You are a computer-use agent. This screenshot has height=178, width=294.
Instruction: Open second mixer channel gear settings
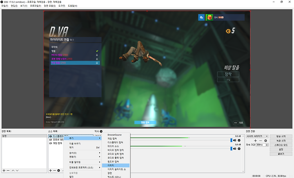[x=239, y=149]
